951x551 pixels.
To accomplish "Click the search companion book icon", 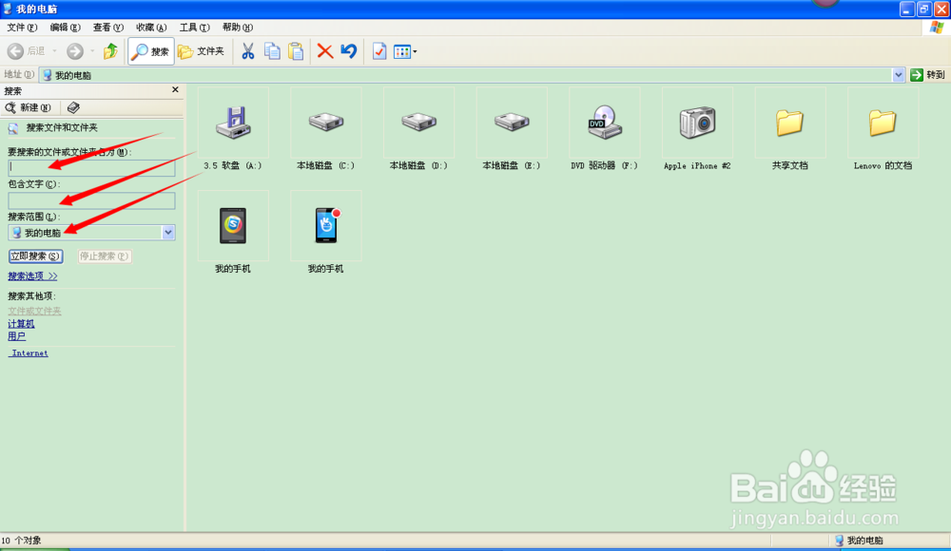I will 73,108.
